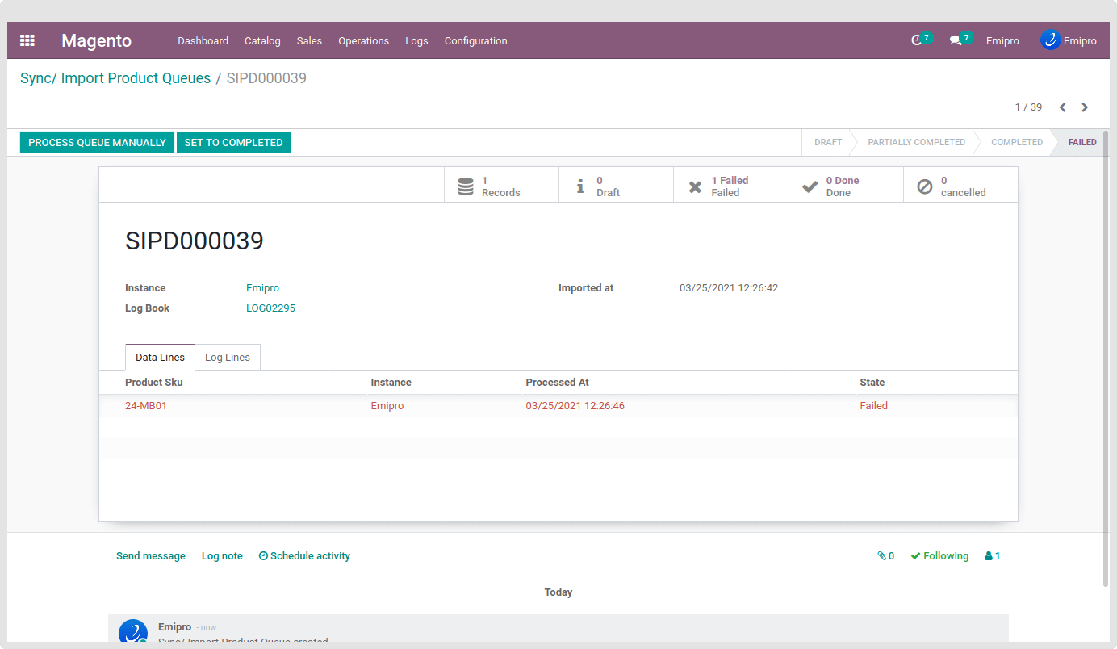Open log book LOG02295 link
The width and height of the screenshot is (1117, 649).
(x=270, y=308)
